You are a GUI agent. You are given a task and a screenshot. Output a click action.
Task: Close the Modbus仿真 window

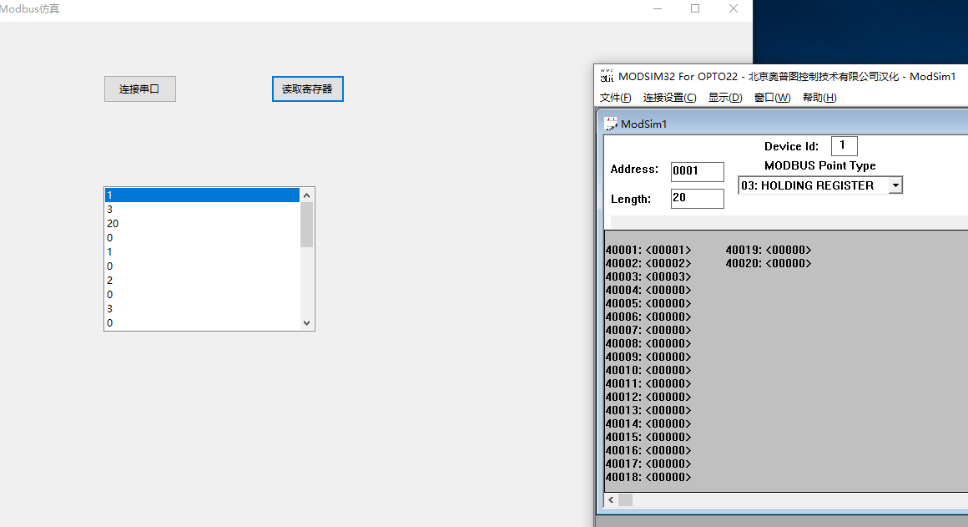[734, 8]
